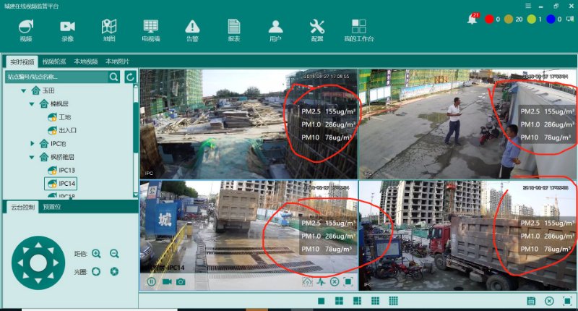Click the monitor icon beside the blue indicator
Screen dimensions: 578x311
coord(569,20)
